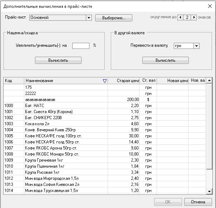The height and width of the screenshot is (208, 216).
Task: Select row Кофе ЯКОБС Монарх 50гр ст.
Action: point(105,154)
